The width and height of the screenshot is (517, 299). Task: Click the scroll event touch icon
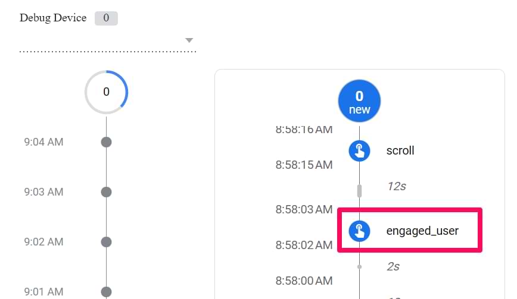tap(359, 150)
